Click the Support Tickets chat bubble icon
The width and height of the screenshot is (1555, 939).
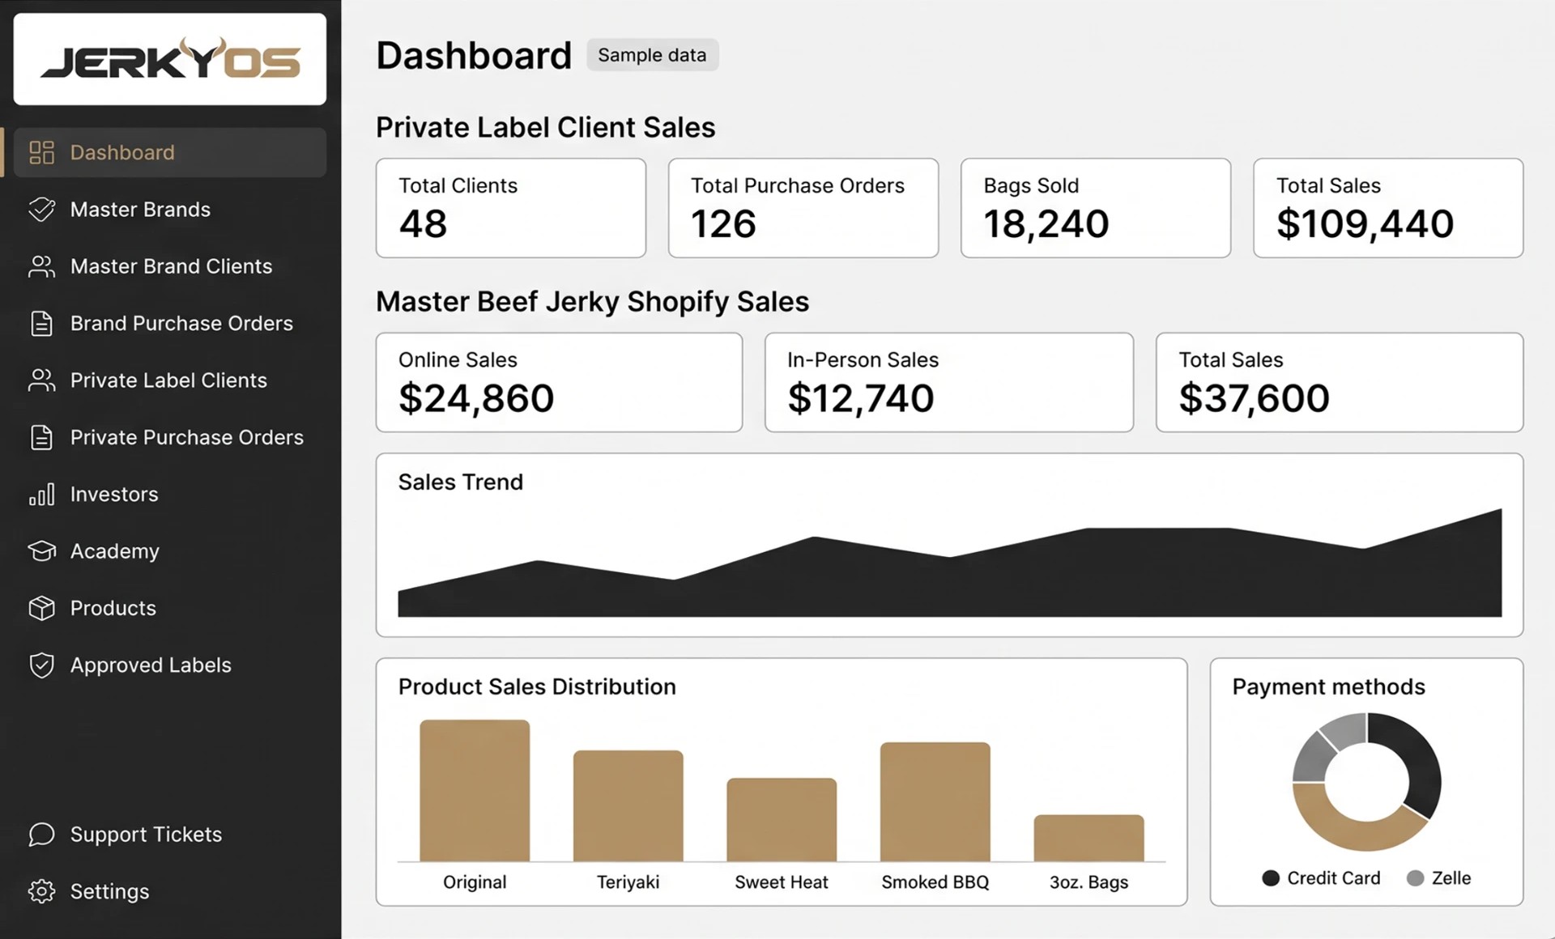pyautogui.click(x=41, y=835)
